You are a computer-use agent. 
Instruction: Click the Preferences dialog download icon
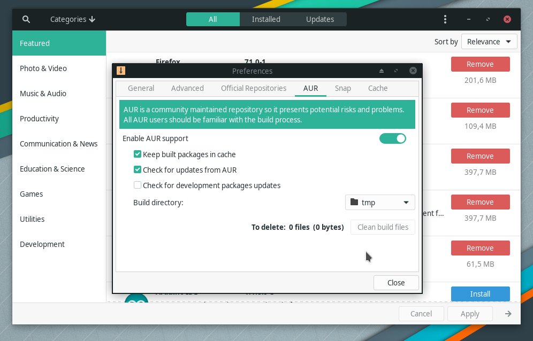coord(121,71)
